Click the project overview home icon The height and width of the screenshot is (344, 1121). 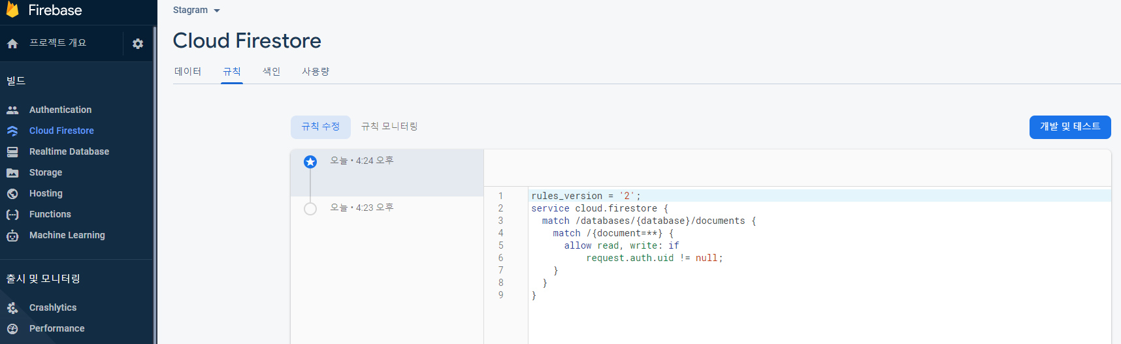(12, 44)
